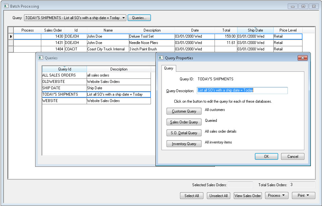Select all sales orders
Viewport: 322px width, 206px height.
(192, 195)
